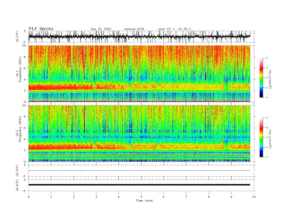
Task: Click the "5" tick on the time axis
Action: tap(141, 197)
